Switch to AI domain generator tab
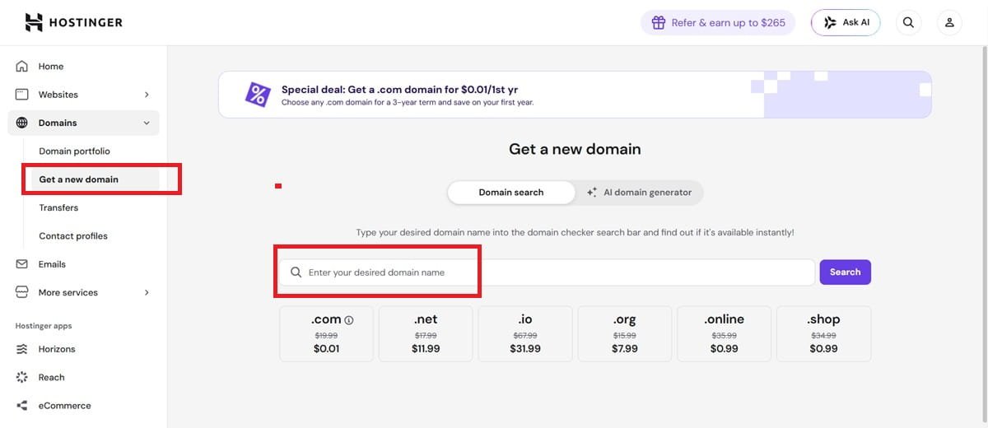 (639, 193)
